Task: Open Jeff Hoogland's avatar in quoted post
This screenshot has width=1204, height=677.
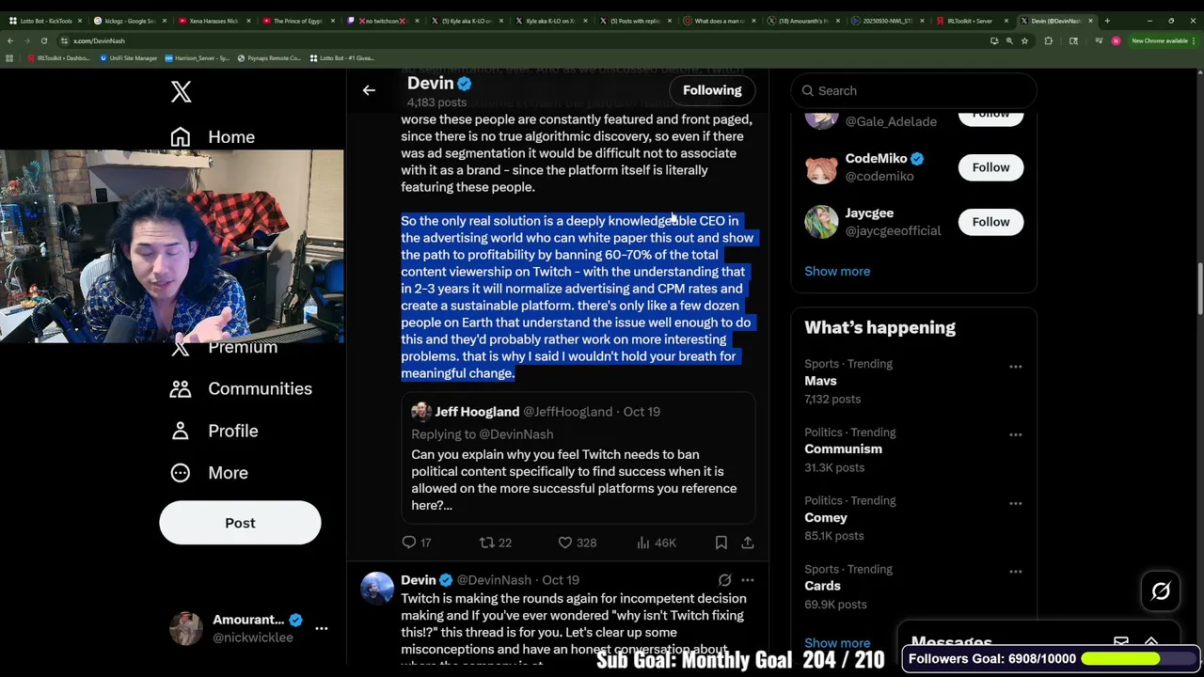Action: pos(420,412)
